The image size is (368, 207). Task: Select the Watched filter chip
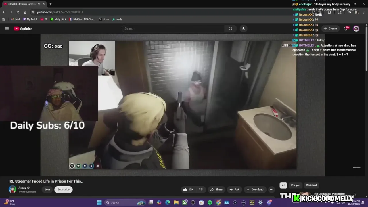pyautogui.click(x=311, y=185)
